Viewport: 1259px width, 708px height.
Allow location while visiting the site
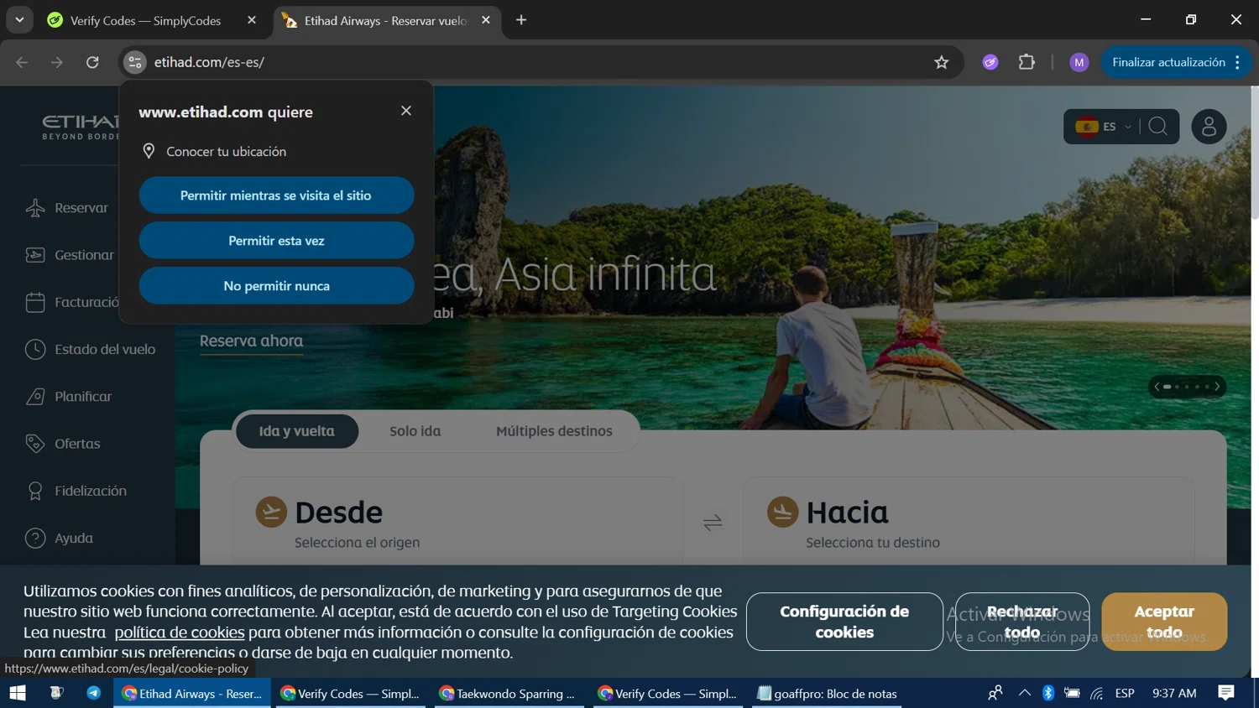point(276,195)
